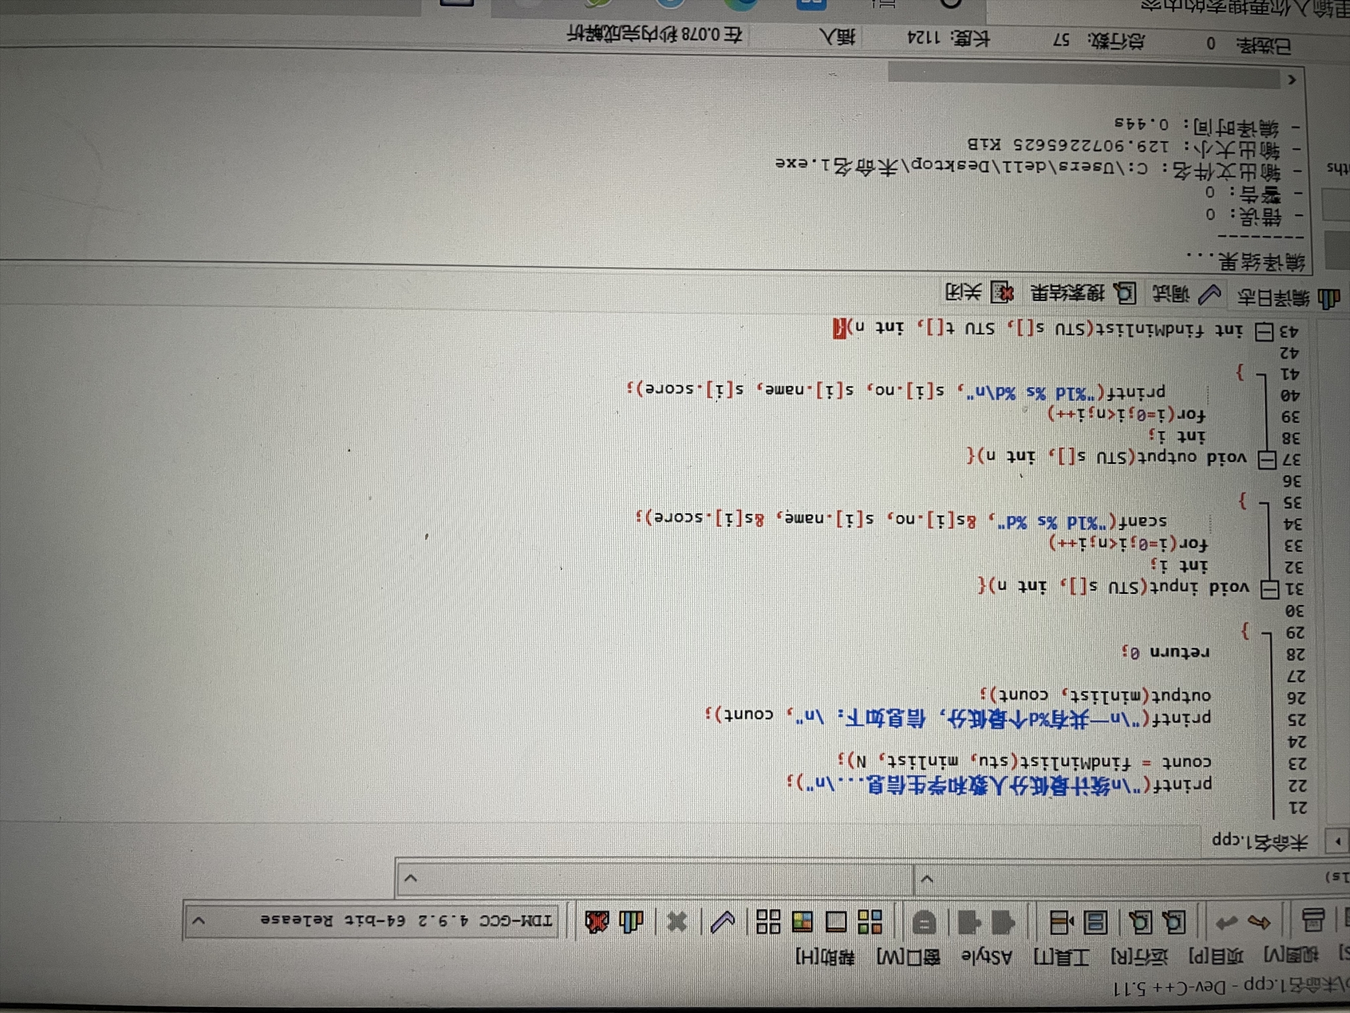
Task: Click the Compile (colored squares) toolbar icon
Action: [x=870, y=921]
